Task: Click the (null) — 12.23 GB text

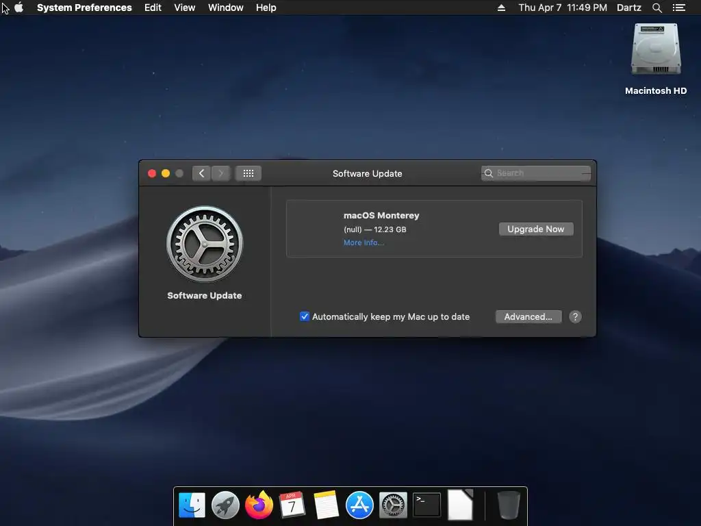Action: (374, 229)
